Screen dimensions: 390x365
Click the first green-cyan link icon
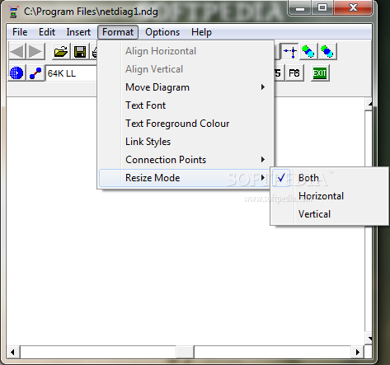click(308, 51)
